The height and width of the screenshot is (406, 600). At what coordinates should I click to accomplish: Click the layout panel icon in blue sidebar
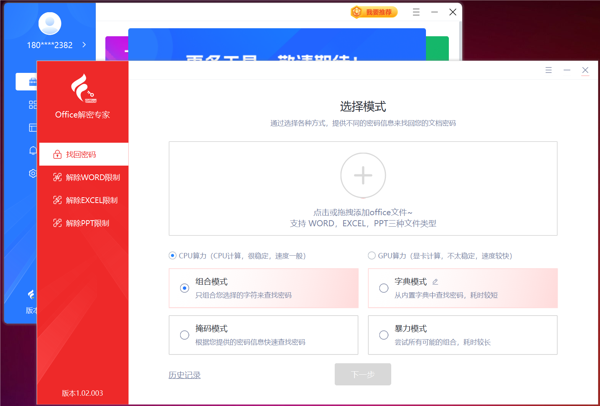[x=33, y=127]
